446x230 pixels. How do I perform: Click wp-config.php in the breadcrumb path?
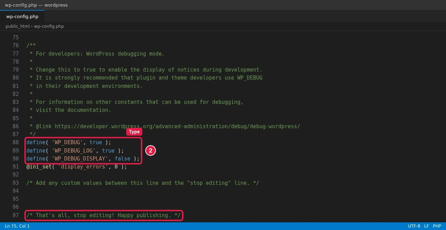[x=49, y=26]
